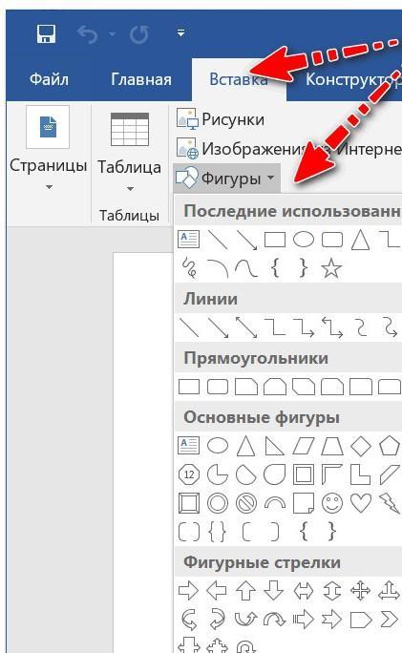Select the heart shape

(x=361, y=503)
